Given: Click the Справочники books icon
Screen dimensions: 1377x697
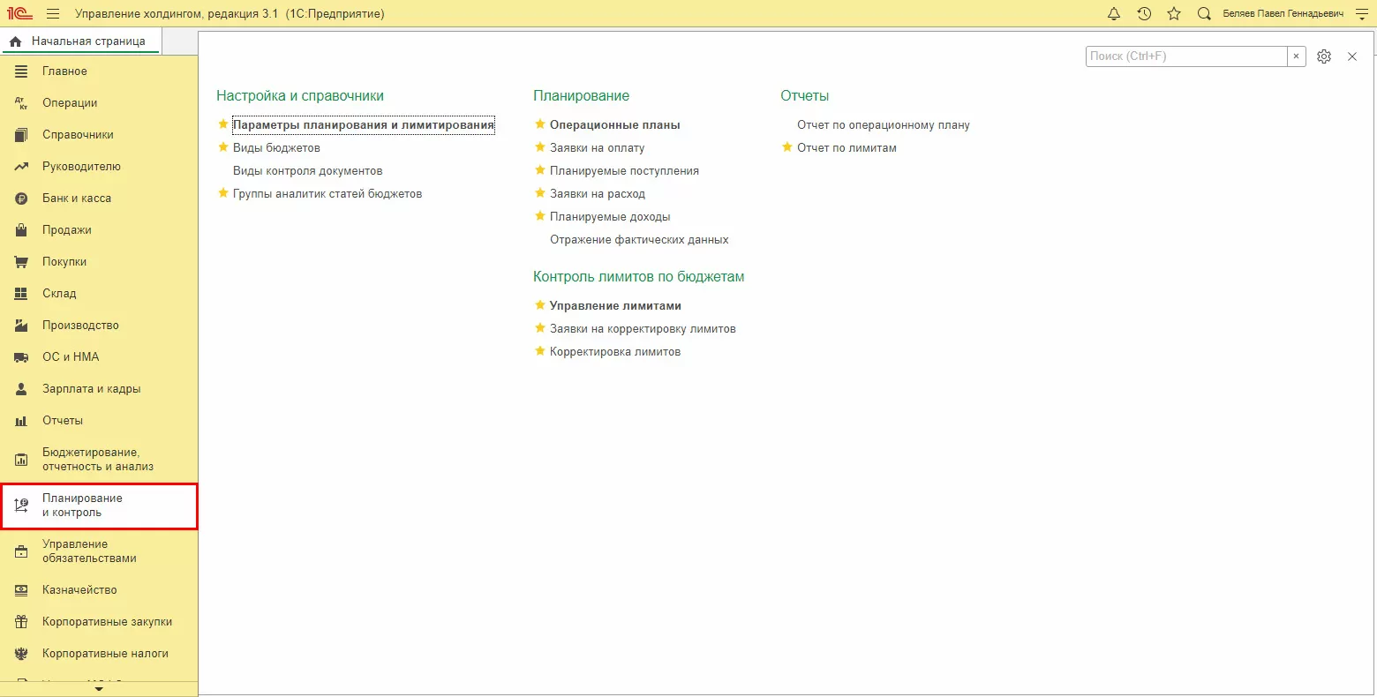Looking at the screenshot, I should click(22, 135).
